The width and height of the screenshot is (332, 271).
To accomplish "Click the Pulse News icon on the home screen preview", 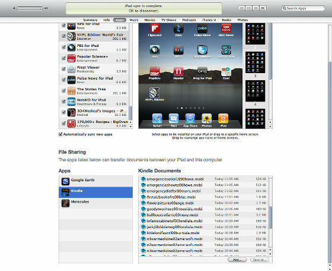I will [x=202, y=29].
